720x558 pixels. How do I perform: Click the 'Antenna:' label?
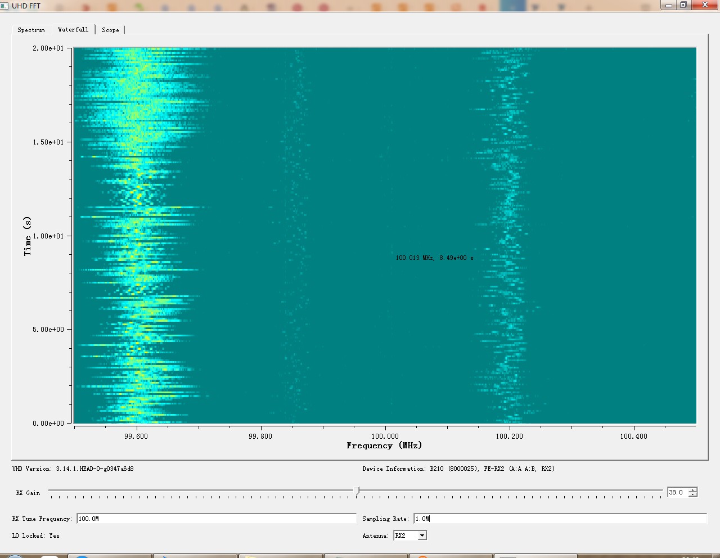pos(376,535)
